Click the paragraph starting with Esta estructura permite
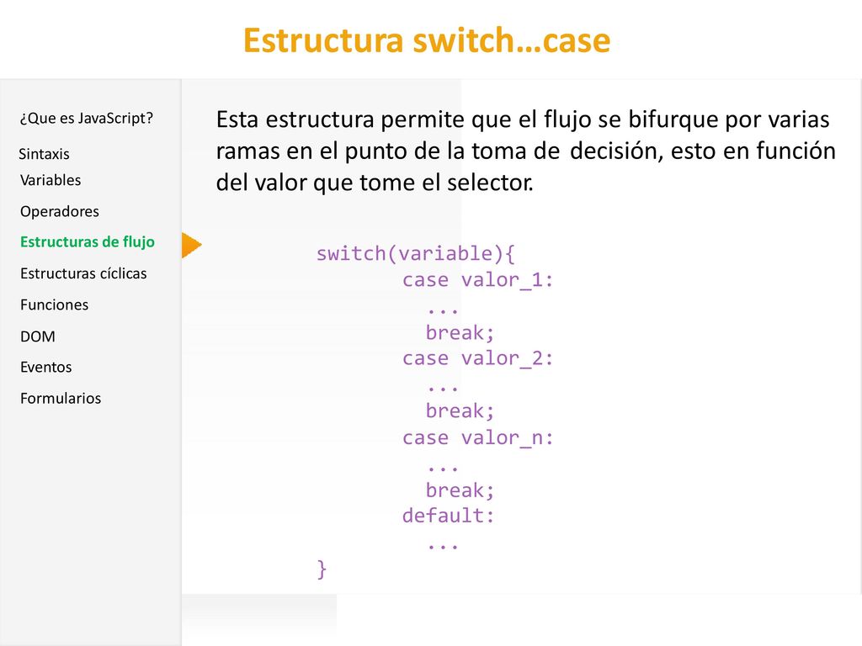This screenshot has height=646, width=862. coord(525,151)
